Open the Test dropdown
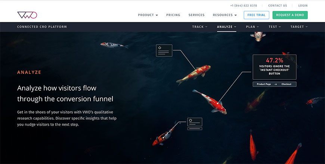This screenshot has width=325, height=164. (x=275, y=27)
